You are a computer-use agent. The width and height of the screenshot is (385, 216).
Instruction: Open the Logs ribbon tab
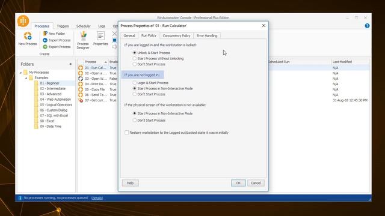(102, 26)
